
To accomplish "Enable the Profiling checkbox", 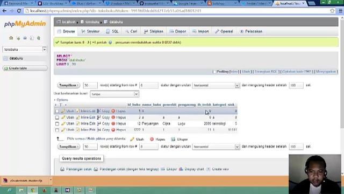I will (214, 72).
